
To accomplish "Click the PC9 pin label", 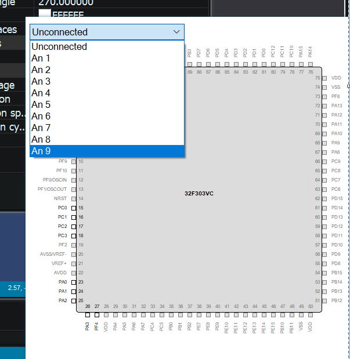I will coord(336,161).
